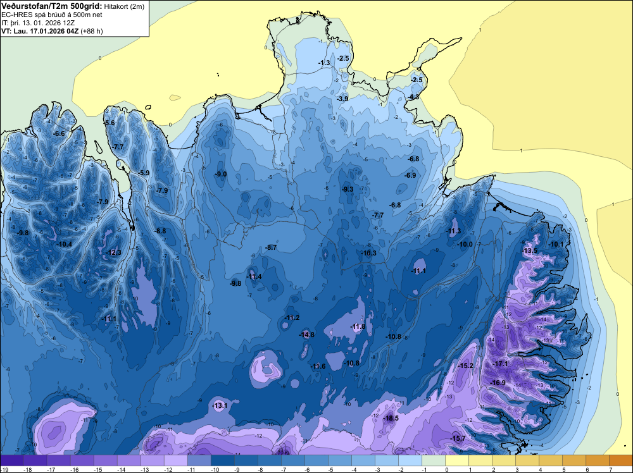This screenshot has width=633, height=473.
Task: Pick the legend swatch between 0 and 1
Action: 458,460
